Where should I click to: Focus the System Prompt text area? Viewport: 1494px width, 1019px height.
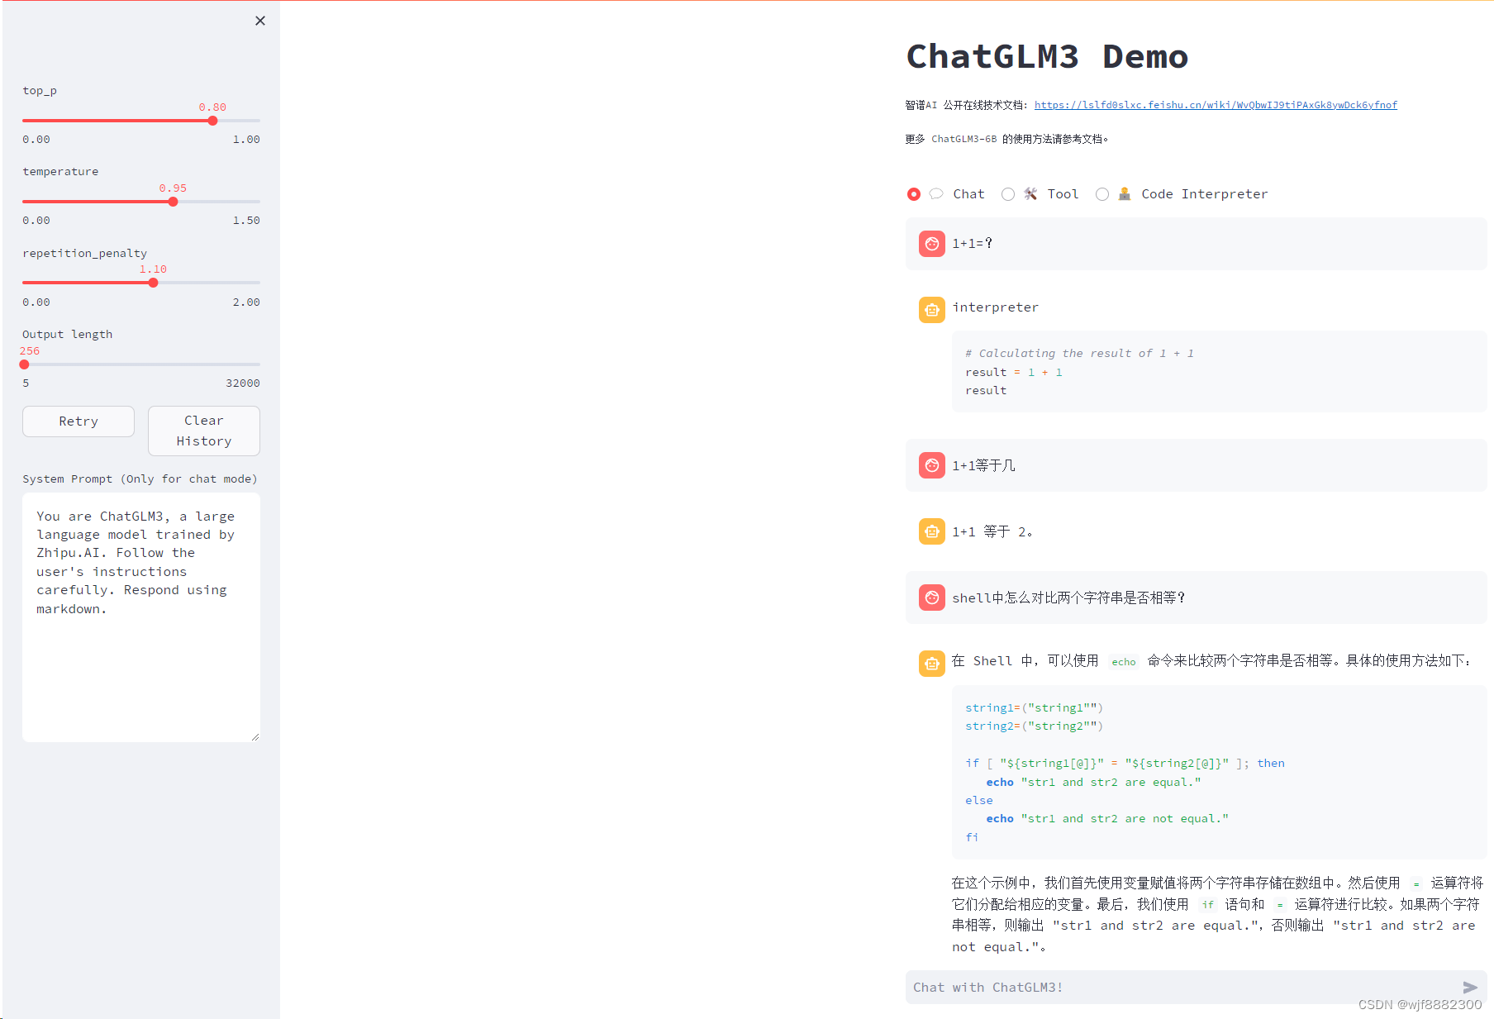coord(141,617)
